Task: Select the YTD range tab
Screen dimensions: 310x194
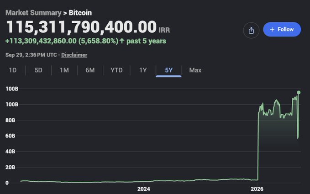Action: (116, 70)
